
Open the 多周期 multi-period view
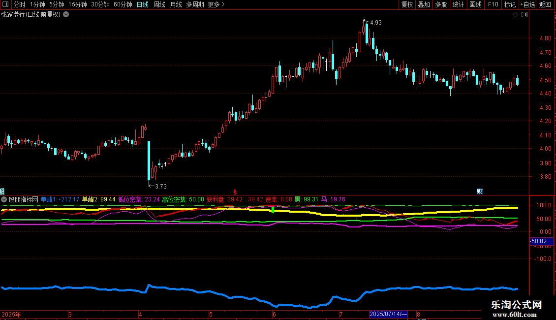[195, 4]
